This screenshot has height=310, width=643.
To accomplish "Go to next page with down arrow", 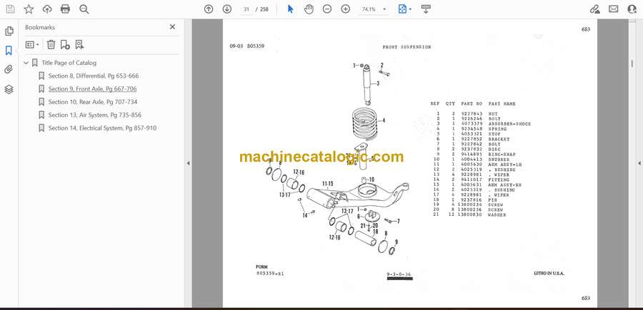I will coord(227,9).
